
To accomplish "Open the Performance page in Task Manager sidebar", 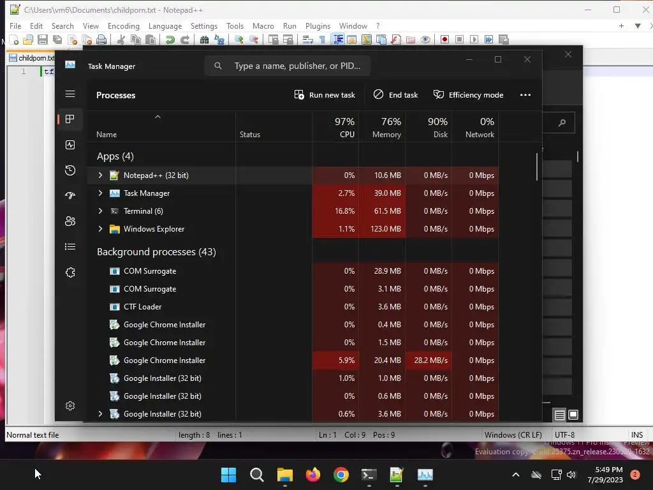I will [70, 145].
